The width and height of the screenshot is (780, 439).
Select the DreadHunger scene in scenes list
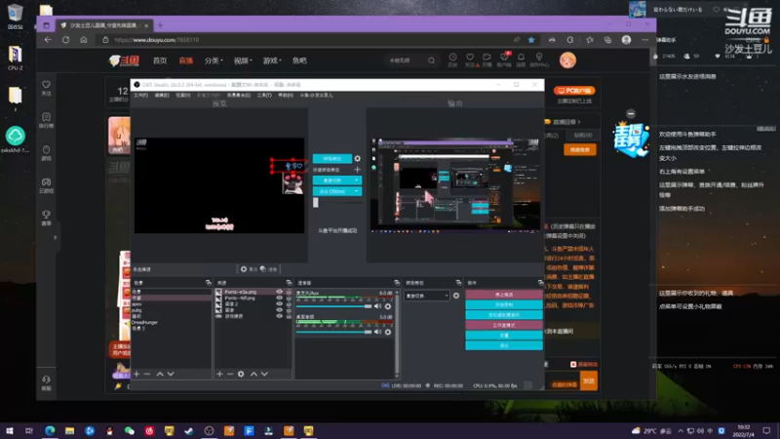[x=144, y=323]
